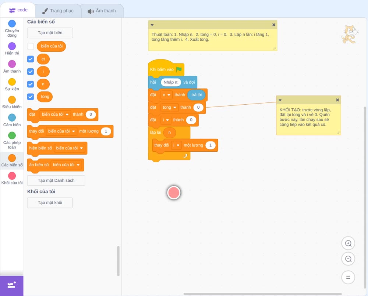This screenshot has width=368, height=296.
Task: Uncheck the 'n' variable checkbox
Action: pos(31,84)
